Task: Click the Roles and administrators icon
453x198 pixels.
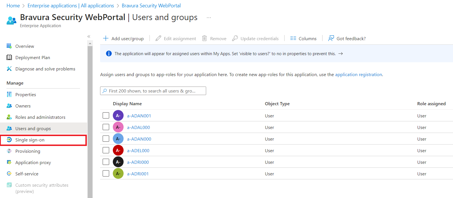Action: [9, 117]
